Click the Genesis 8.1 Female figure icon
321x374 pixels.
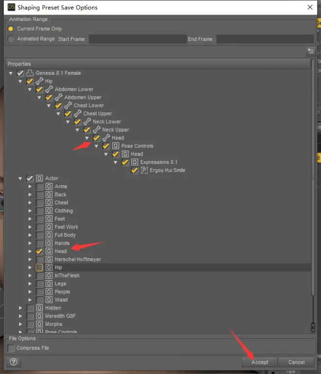coord(30,73)
